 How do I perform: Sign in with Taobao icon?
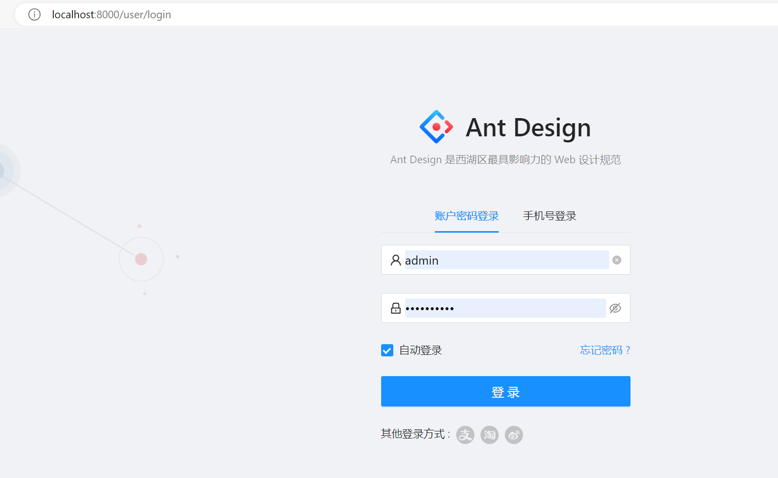click(490, 434)
